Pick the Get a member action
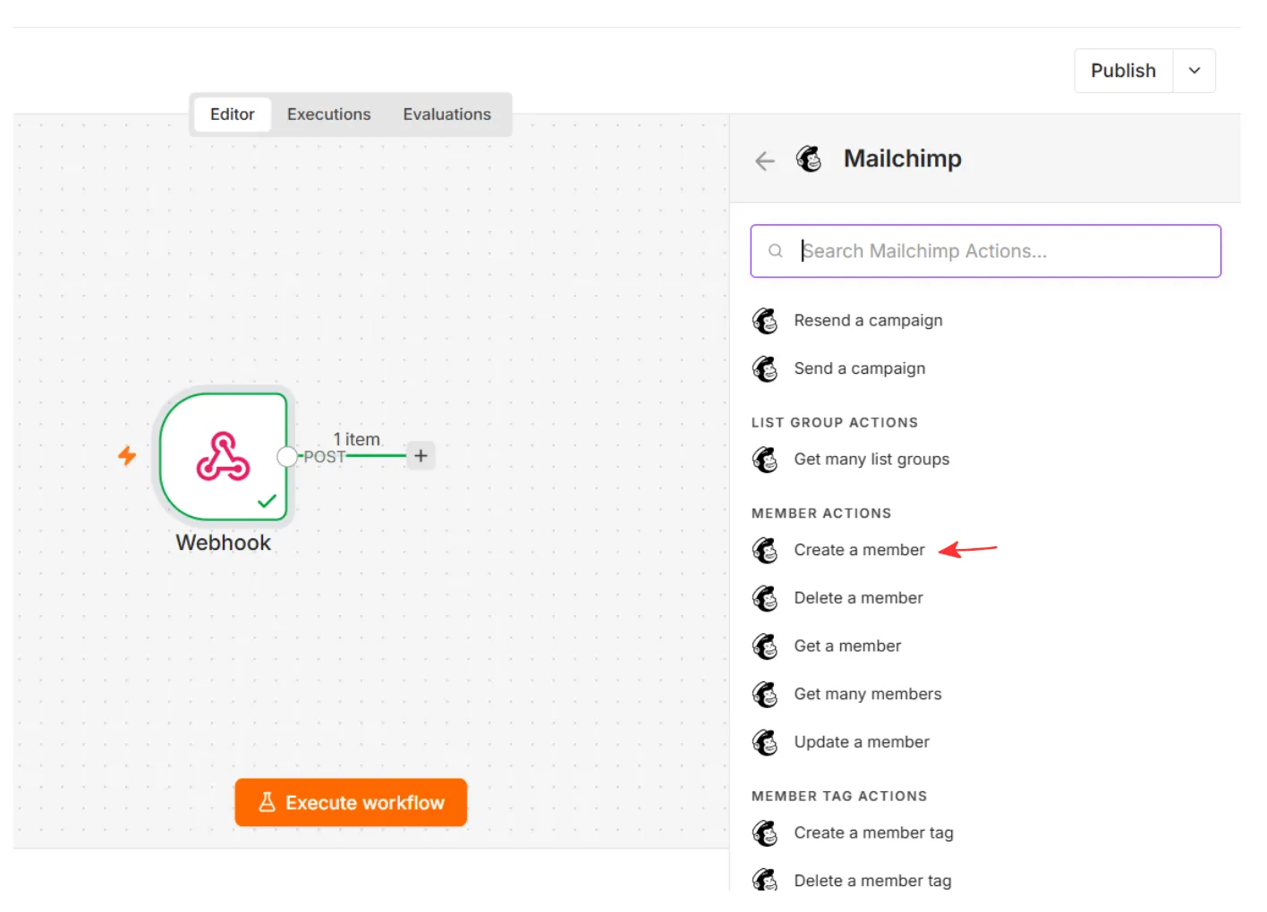1267x912 pixels. pos(847,646)
